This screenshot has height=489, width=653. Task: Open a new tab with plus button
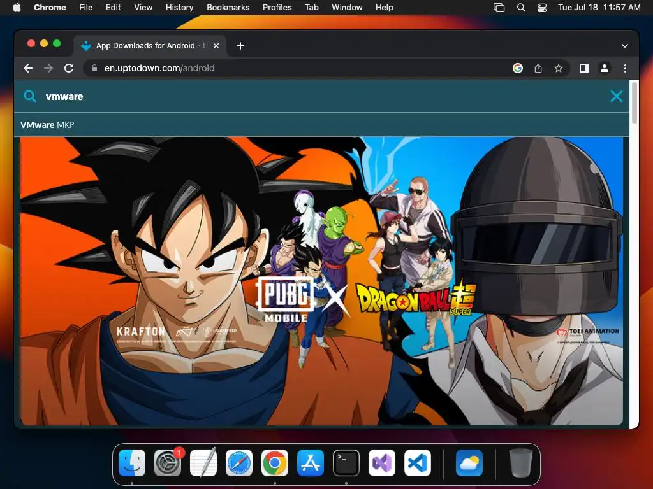pos(240,46)
